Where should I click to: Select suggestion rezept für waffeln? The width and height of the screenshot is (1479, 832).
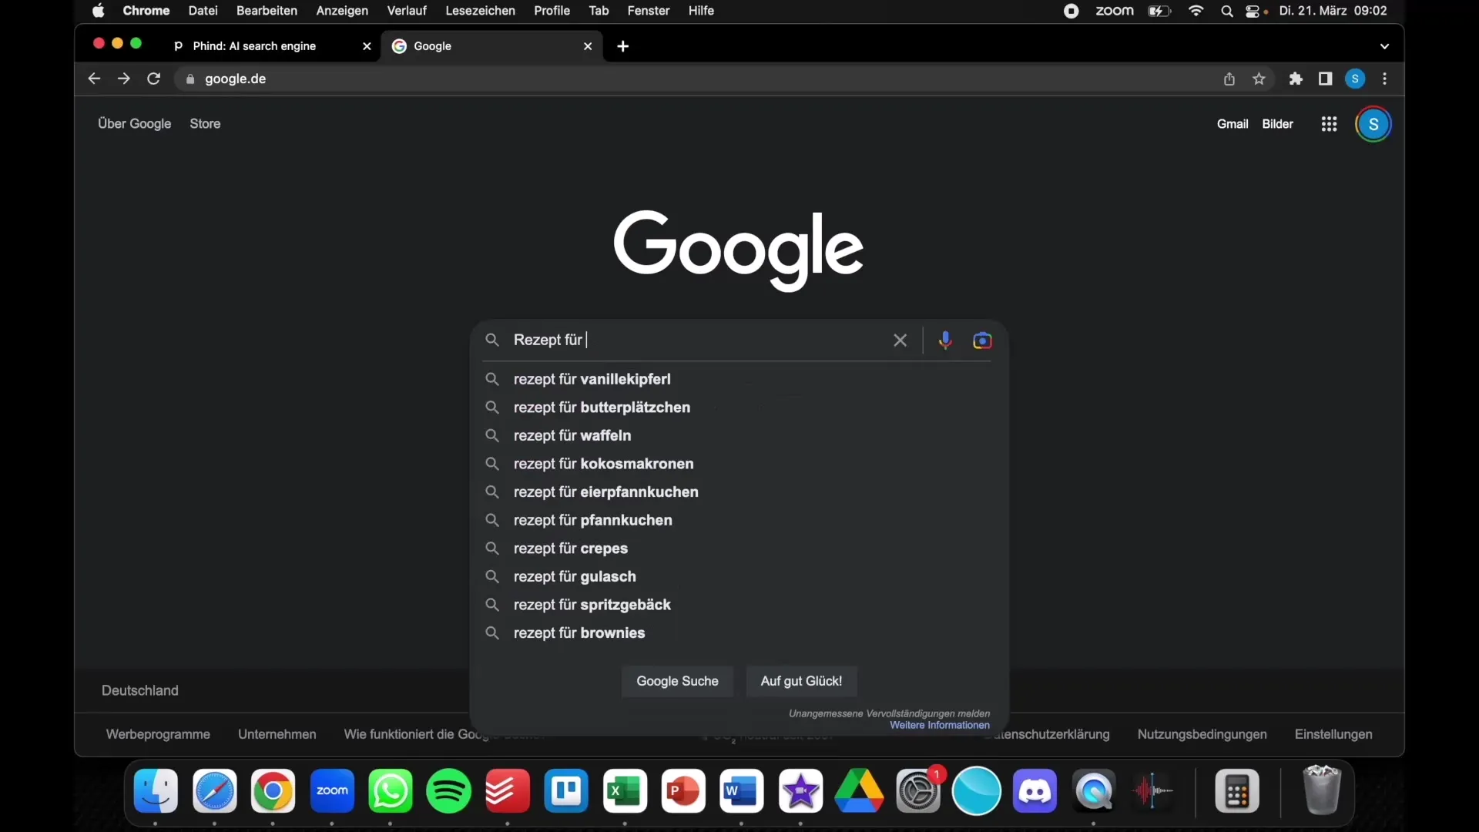[572, 435]
